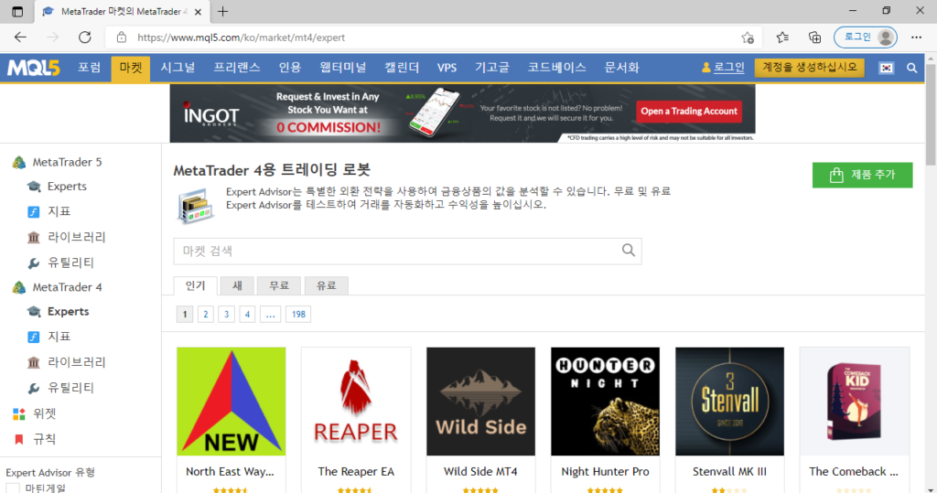
Task: Jump to last page 198
Action: 298,315
